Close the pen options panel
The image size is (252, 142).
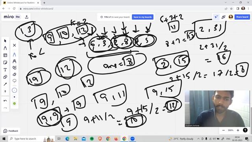(x=14, y=45)
